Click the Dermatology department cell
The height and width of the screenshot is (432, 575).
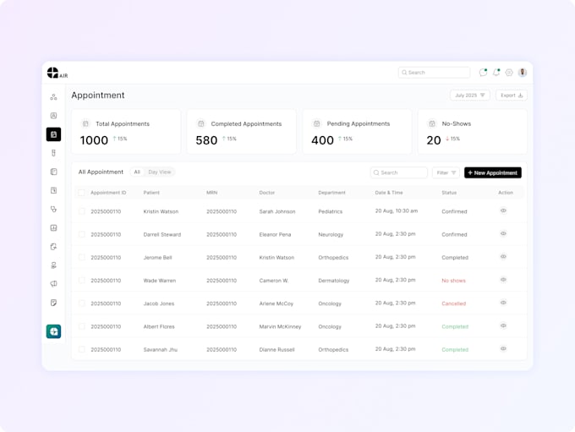pos(334,281)
